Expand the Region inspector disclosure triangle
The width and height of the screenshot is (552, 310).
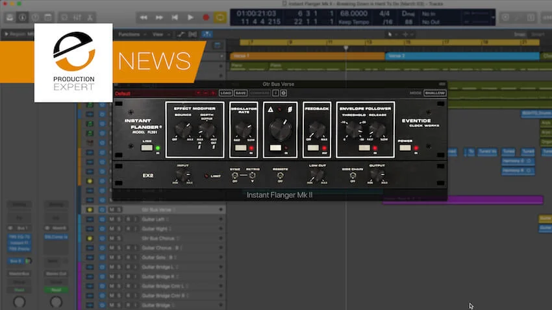[6, 34]
